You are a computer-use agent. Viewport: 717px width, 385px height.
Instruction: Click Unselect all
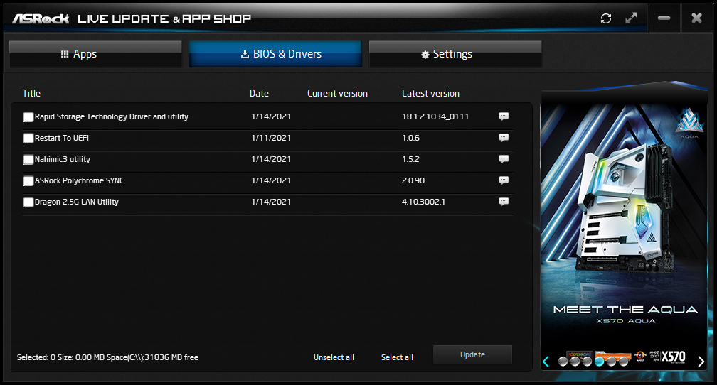tap(334, 357)
